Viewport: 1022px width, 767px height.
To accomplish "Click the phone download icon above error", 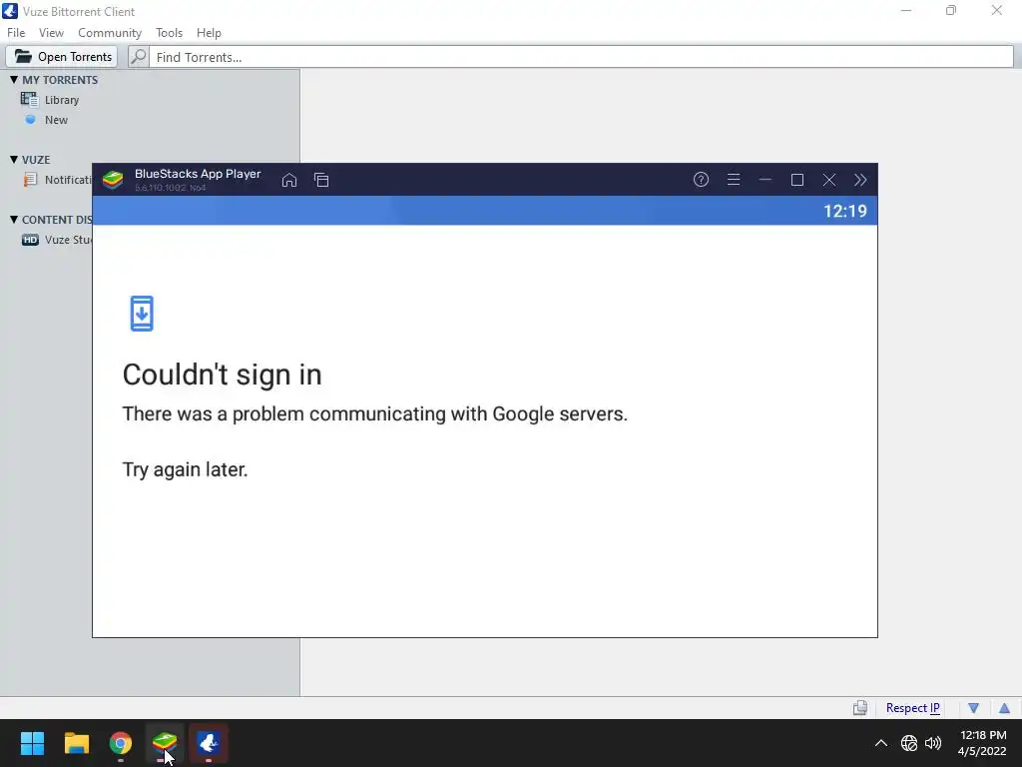I will tap(142, 314).
